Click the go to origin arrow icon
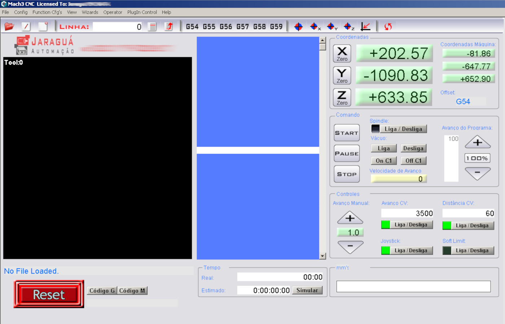This screenshot has height=324, width=505. pos(365,27)
